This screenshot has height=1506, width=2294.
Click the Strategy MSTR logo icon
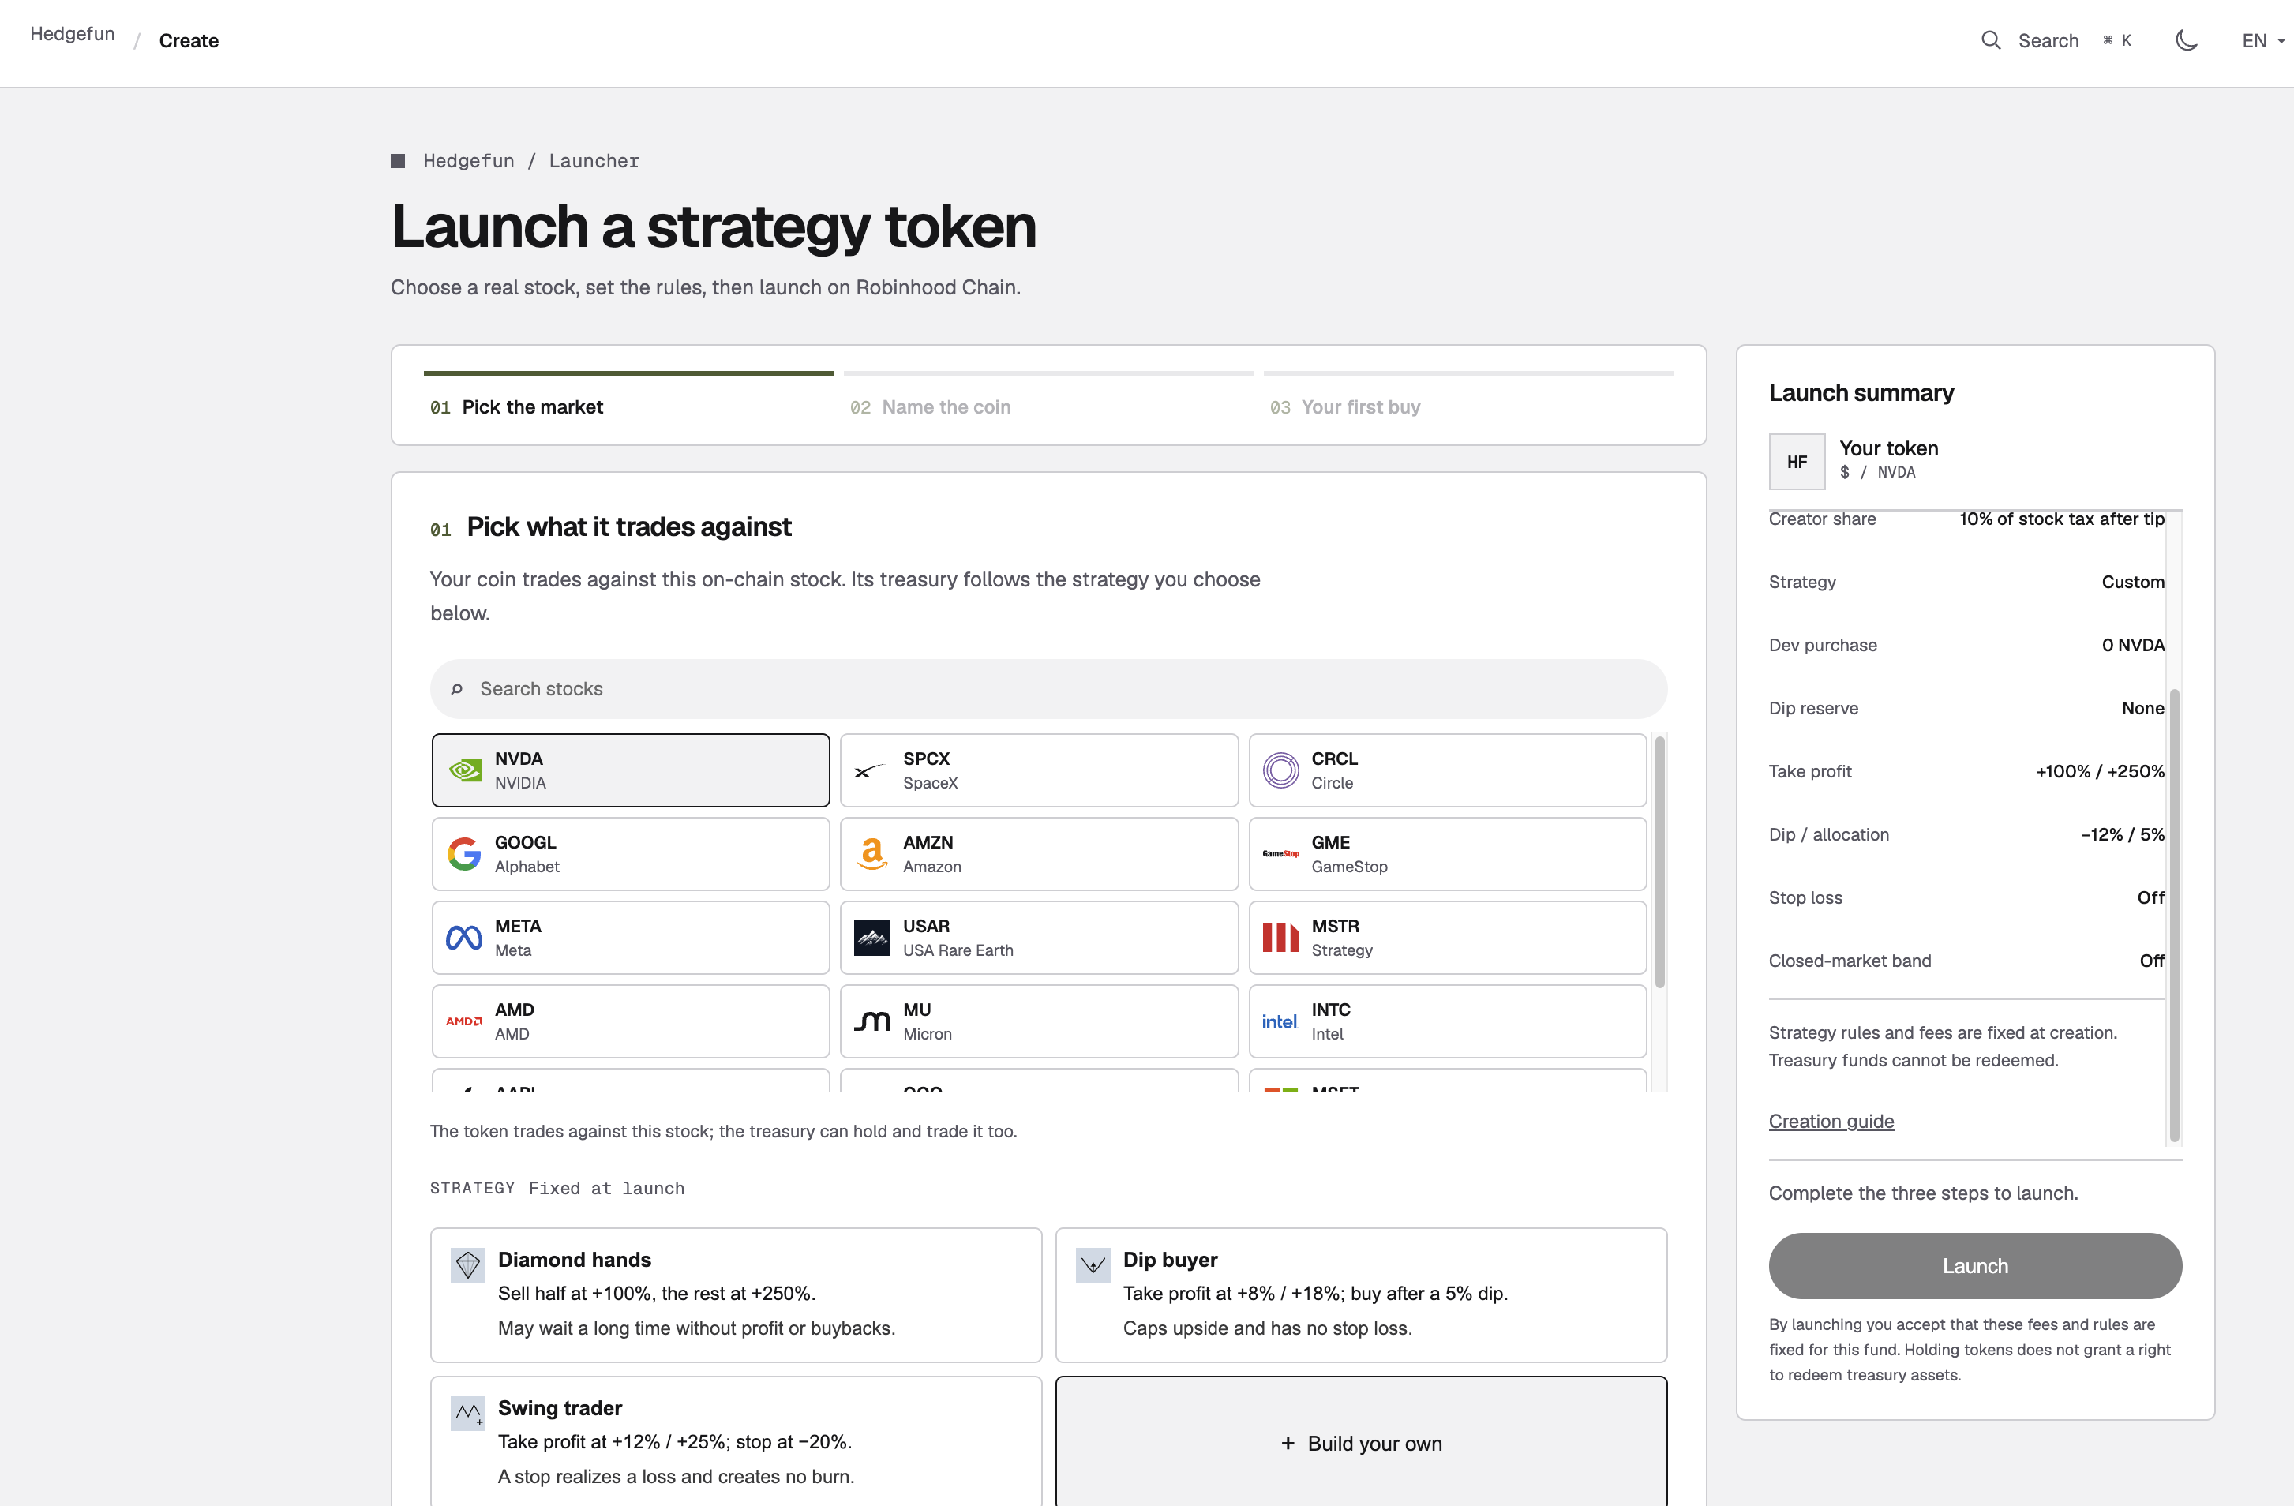click(1280, 938)
